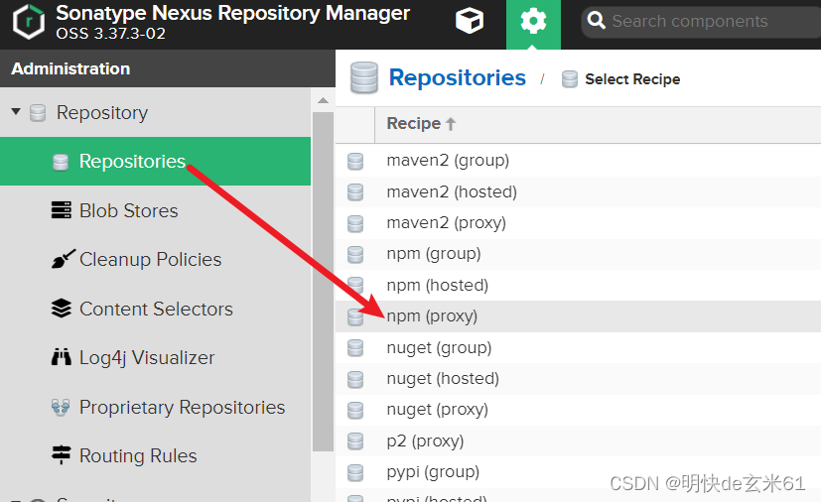Click the Blob Stores server icon
This screenshot has width=821, height=502.
click(x=62, y=210)
